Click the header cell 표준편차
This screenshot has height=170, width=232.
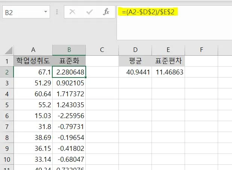pos(168,61)
